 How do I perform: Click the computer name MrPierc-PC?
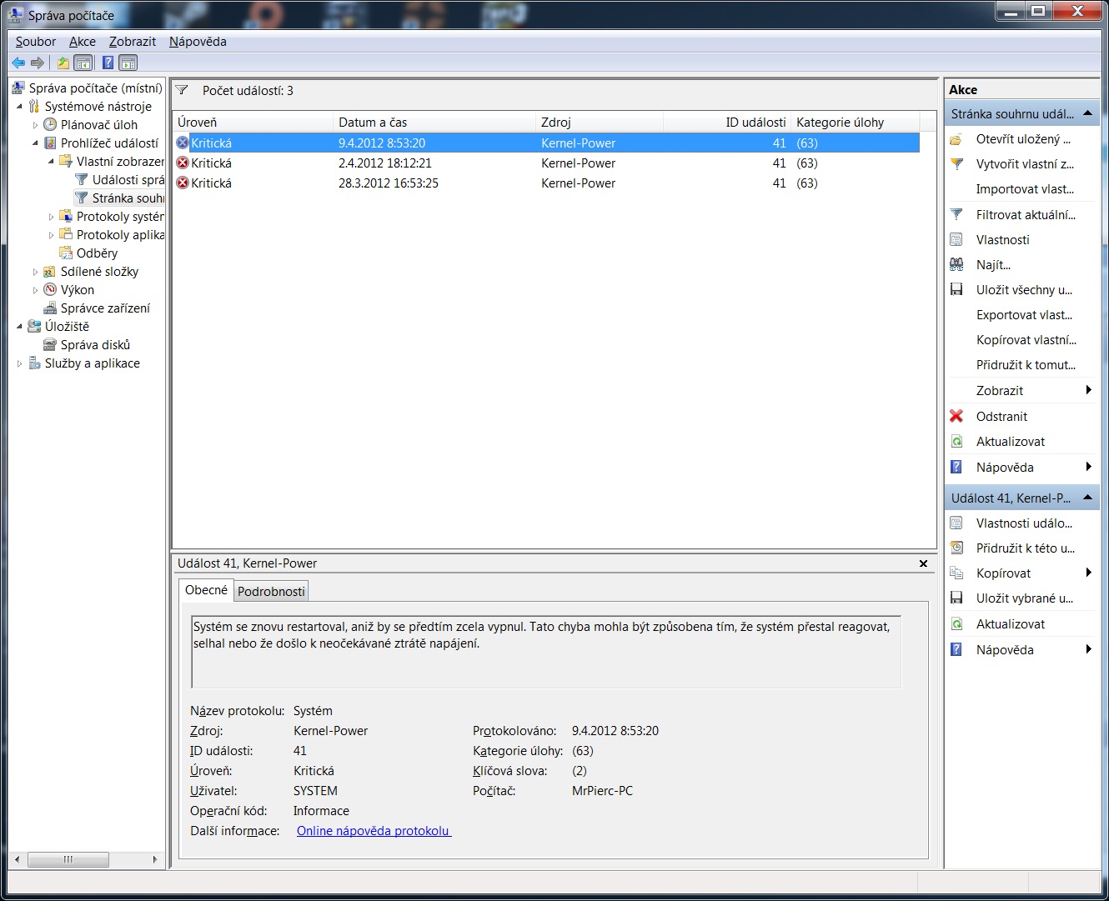coord(602,791)
